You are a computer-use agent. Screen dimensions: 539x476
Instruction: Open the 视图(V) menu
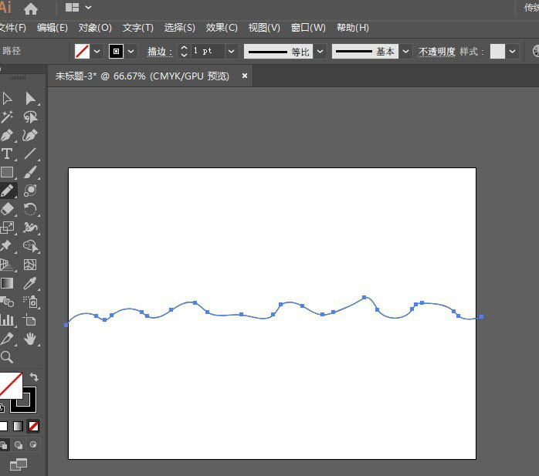pyautogui.click(x=264, y=28)
